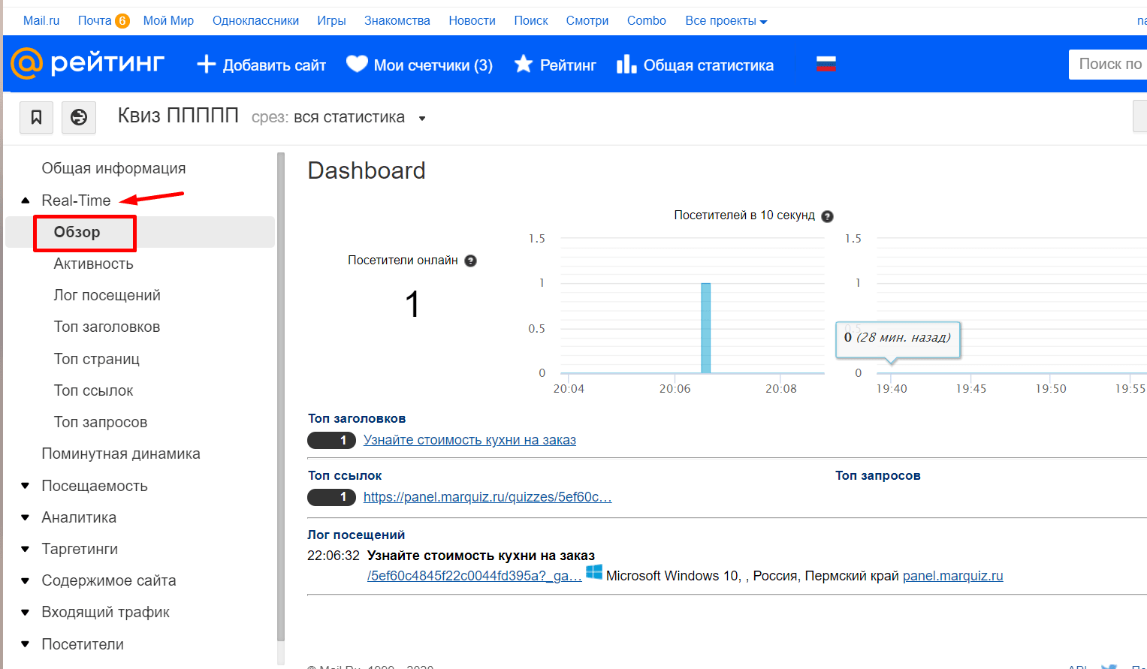
Task: Click the count badge beside panel.marquiz.ru link
Action: pyautogui.click(x=331, y=497)
